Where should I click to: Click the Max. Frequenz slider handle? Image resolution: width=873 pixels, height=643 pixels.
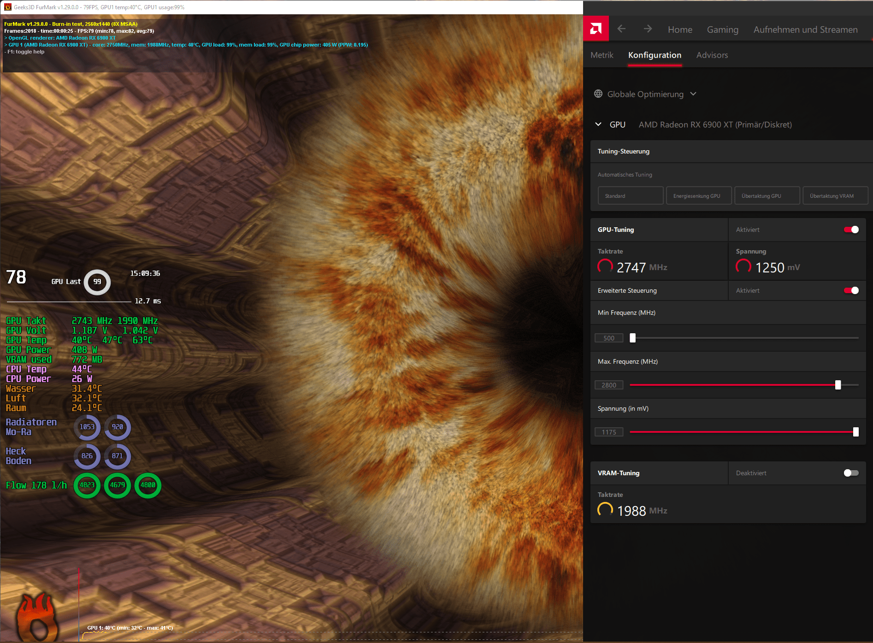point(838,385)
